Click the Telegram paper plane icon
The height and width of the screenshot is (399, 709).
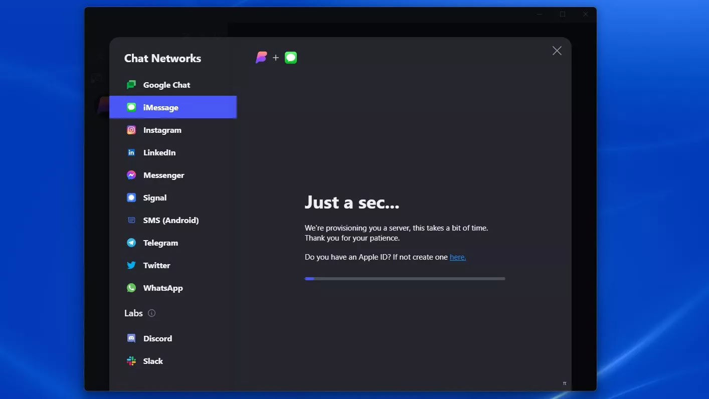pyautogui.click(x=131, y=243)
